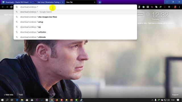The height and width of the screenshot is (102, 182).
Task: Add a note with '+ New note'
Action: pyautogui.click(x=9, y=95)
